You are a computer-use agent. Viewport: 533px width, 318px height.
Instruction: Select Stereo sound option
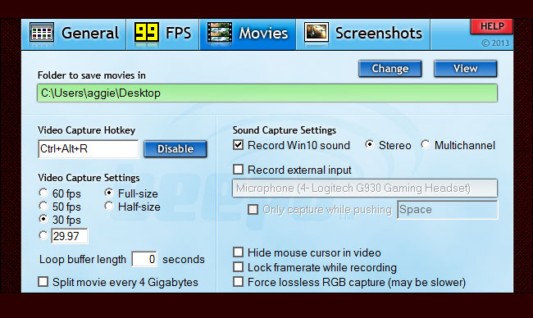[x=370, y=145]
